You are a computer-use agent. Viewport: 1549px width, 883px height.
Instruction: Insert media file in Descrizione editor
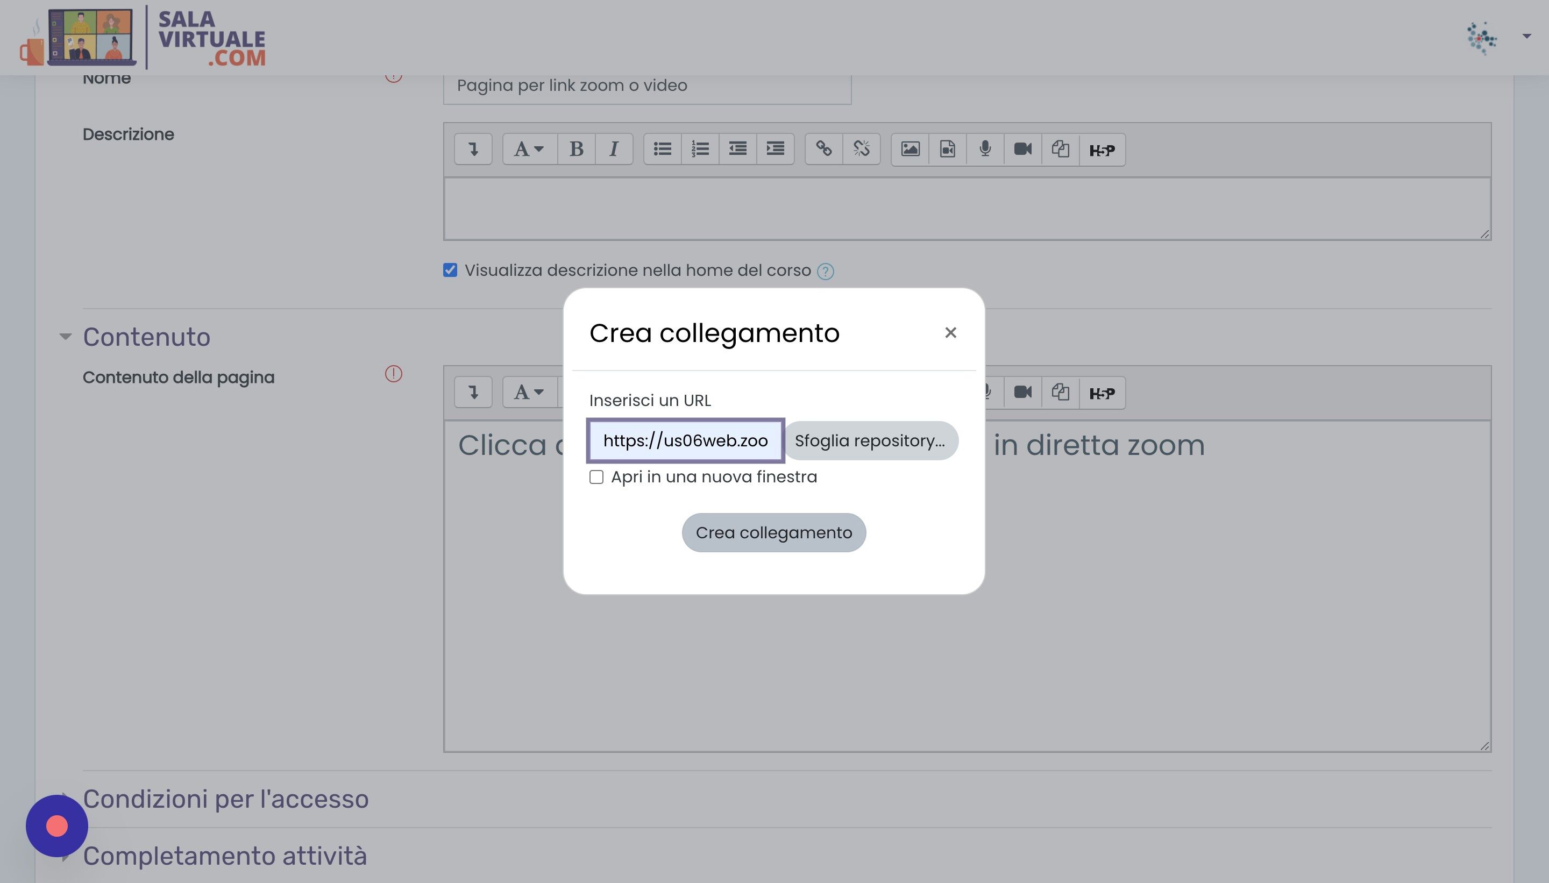(x=947, y=149)
